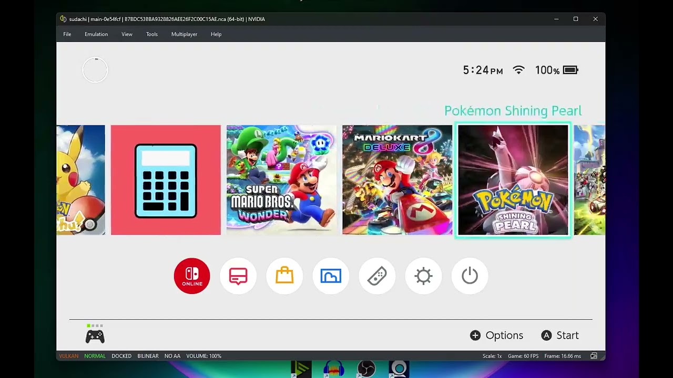The width and height of the screenshot is (673, 378).
Task: Select the Pokémon Shining Pearl game tile
Action: coord(513,180)
